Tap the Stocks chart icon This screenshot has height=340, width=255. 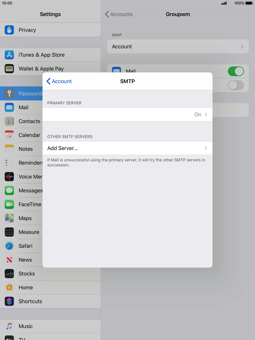[9, 273]
